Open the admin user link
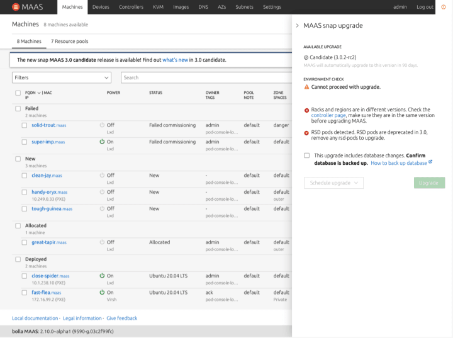Image resolution: width=453 pixels, height=338 pixels. pyautogui.click(x=400, y=7)
